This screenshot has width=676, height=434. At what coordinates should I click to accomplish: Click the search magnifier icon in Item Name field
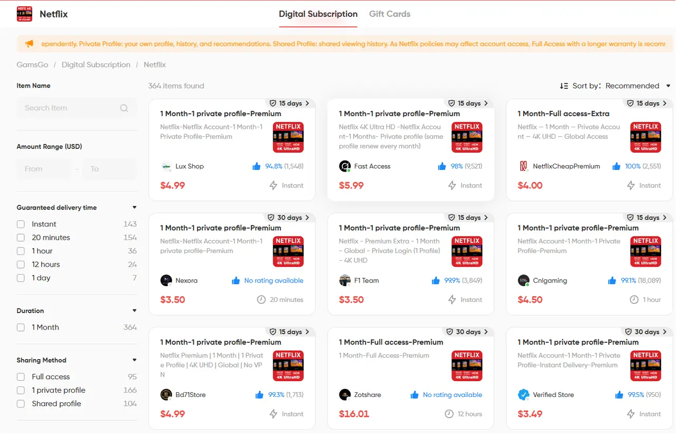(124, 108)
